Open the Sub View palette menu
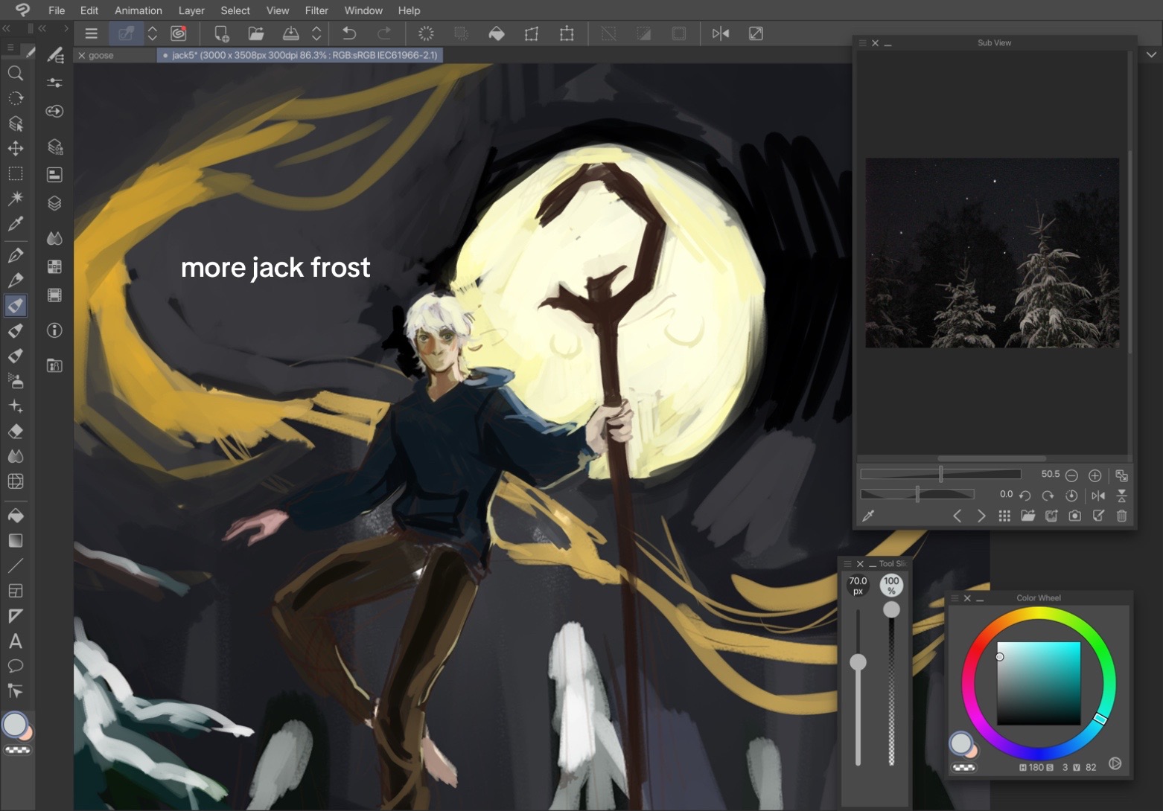The width and height of the screenshot is (1163, 811). click(863, 43)
